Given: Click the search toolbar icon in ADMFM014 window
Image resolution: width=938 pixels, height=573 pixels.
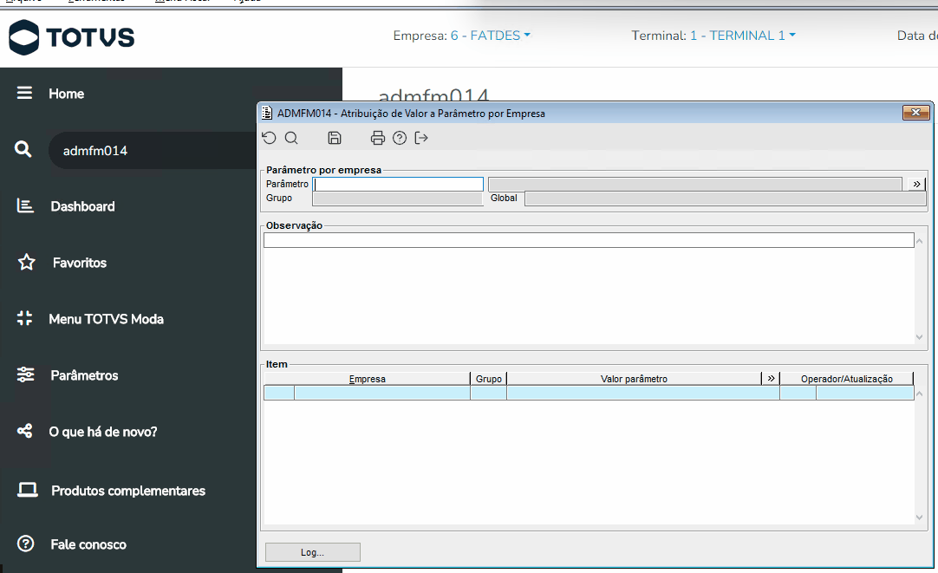Looking at the screenshot, I should click(x=291, y=138).
